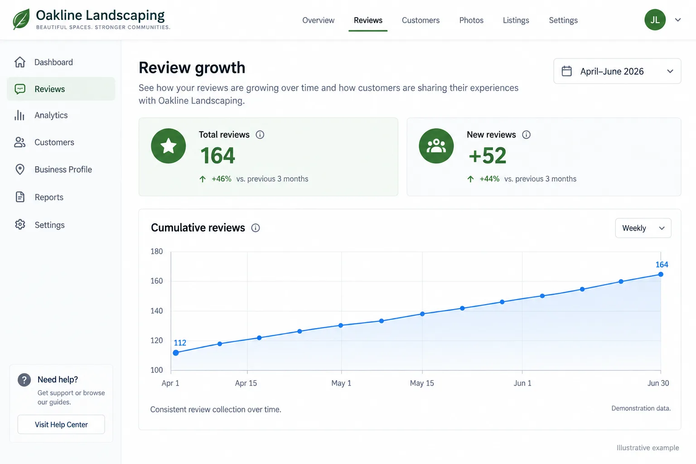Open Business Profile label in the sidebar
696x464 pixels.
[x=63, y=169]
